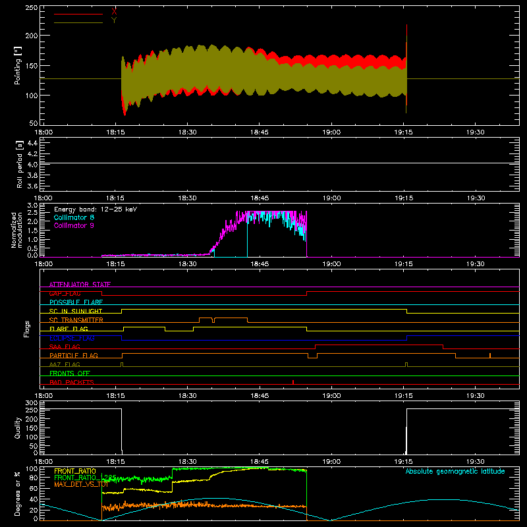
Task: Click the MAX_DET_VS_TOT legend entry
Action: [81, 484]
